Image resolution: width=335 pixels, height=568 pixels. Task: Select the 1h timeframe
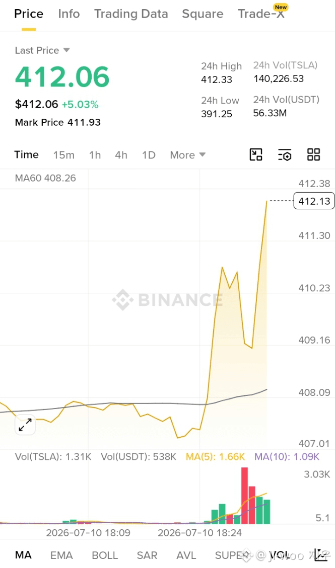tap(95, 155)
